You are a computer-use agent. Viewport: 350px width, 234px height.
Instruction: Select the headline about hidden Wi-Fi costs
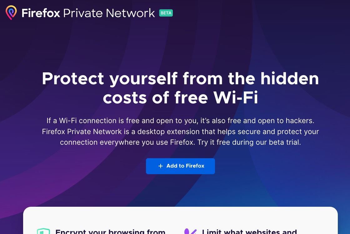pyautogui.click(x=180, y=88)
